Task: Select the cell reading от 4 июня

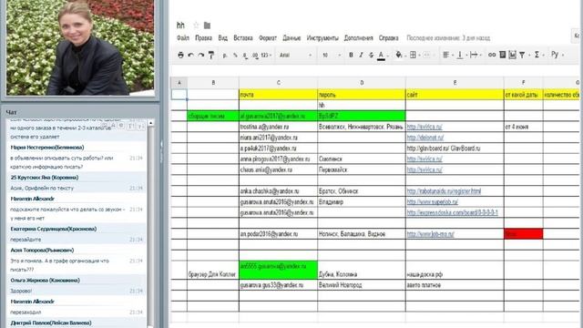Action: click(x=523, y=127)
